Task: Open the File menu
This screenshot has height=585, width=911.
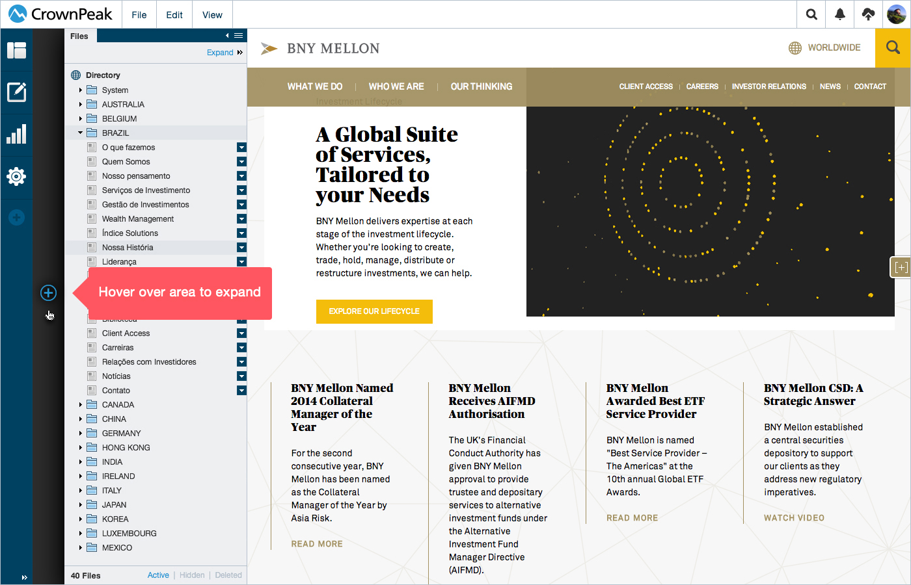Action: tap(139, 14)
